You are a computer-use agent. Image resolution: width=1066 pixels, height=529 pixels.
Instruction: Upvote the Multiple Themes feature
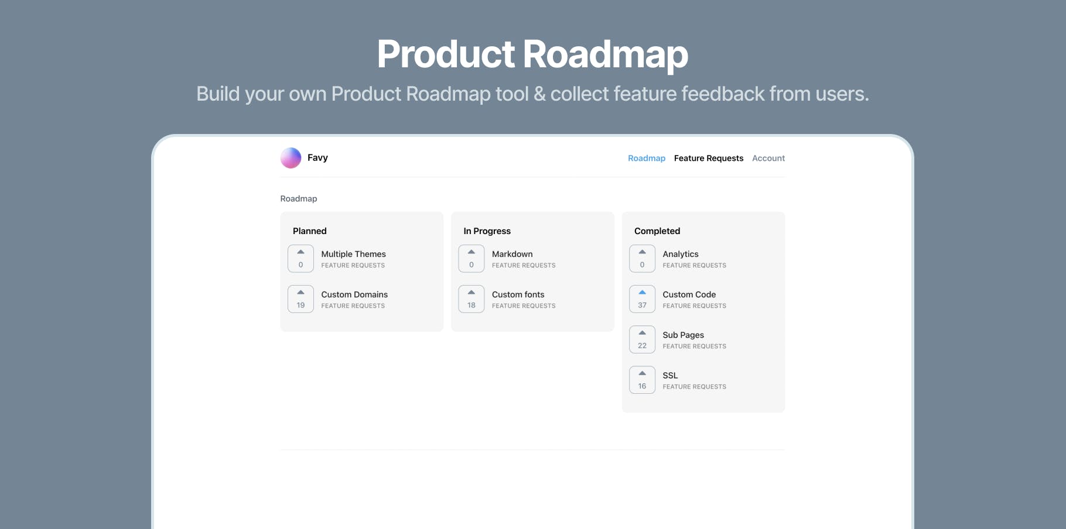(x=300, y=259)
